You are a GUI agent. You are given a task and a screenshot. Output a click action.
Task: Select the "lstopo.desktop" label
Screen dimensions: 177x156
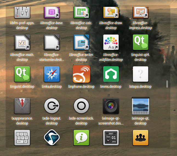[141, 87]
